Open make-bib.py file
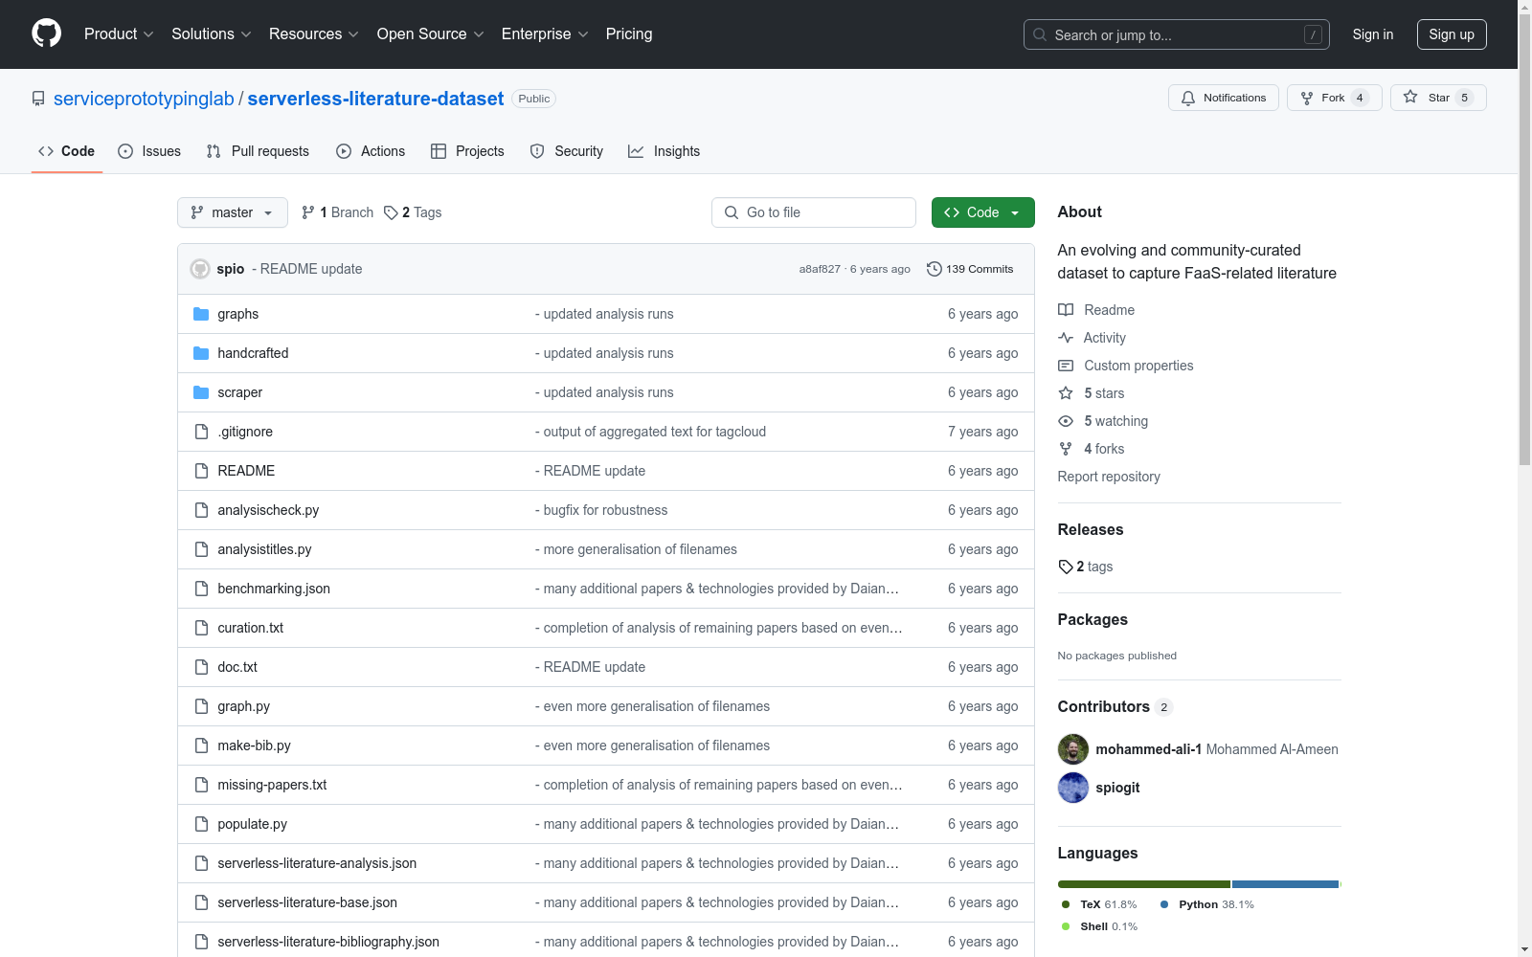Viewport: 1532px width, 957px height. pyautogui.click(x=254, y=746)
